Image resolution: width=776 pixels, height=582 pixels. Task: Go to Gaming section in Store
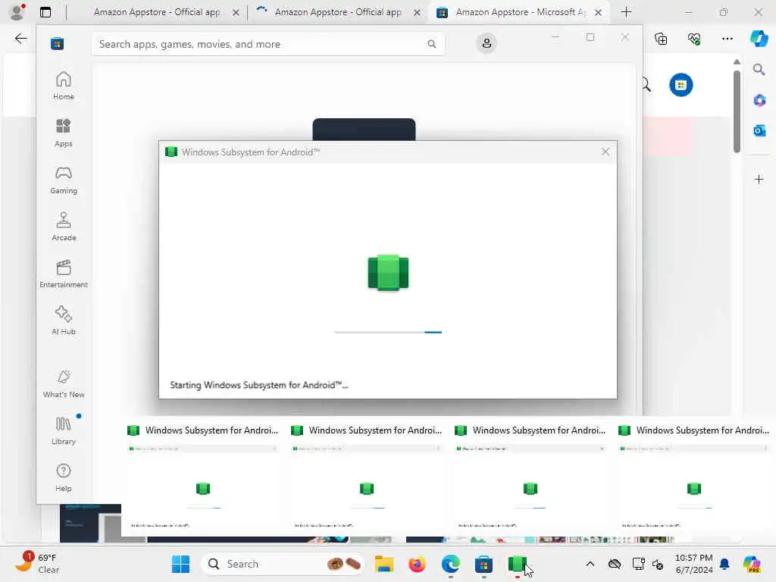point(64,180)
